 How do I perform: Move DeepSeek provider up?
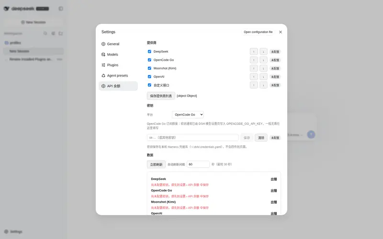click(254, 52)
